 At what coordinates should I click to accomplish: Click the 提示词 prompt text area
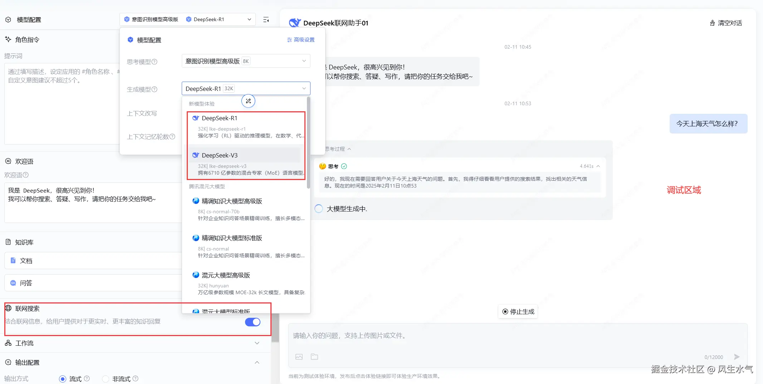(62, 104)
